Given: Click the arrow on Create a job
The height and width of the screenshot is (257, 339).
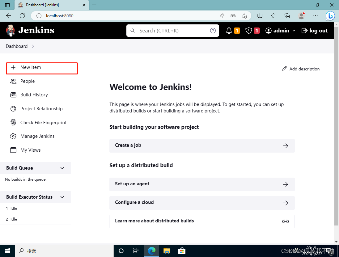Looking at the screenshot, I should pyautogui.click(x=285, y=146).
